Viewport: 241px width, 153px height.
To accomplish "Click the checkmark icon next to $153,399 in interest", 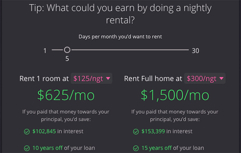I will [x=136, y=132].
